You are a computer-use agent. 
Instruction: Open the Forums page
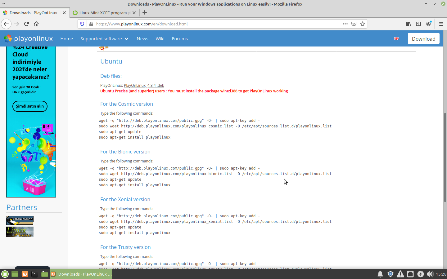point(180,39)
